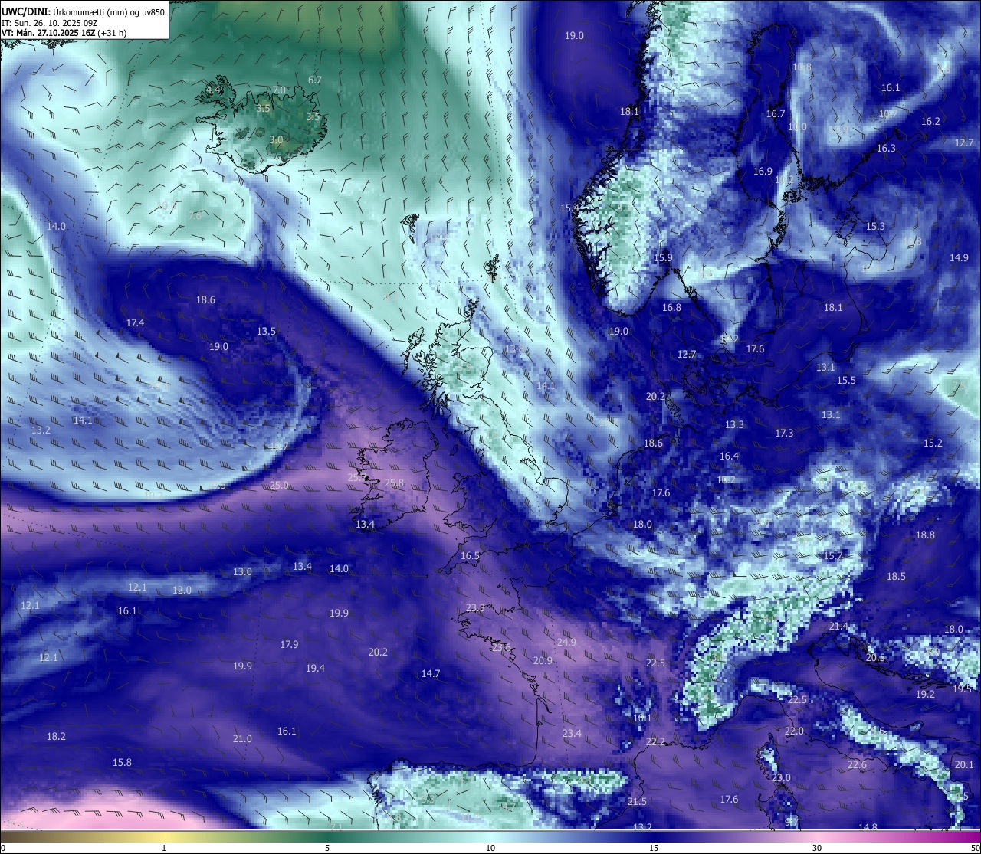Click the 25.8 value over Ireland
981x854 pixels.
click(394, 483)
